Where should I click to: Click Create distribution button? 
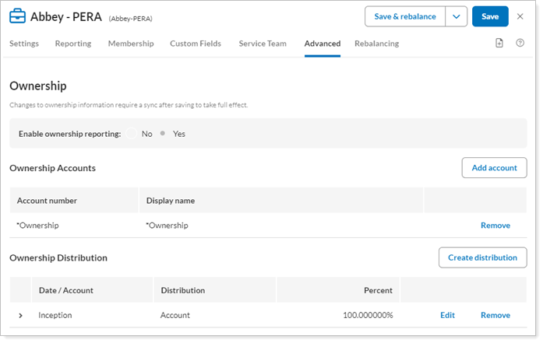pos(482,257)
